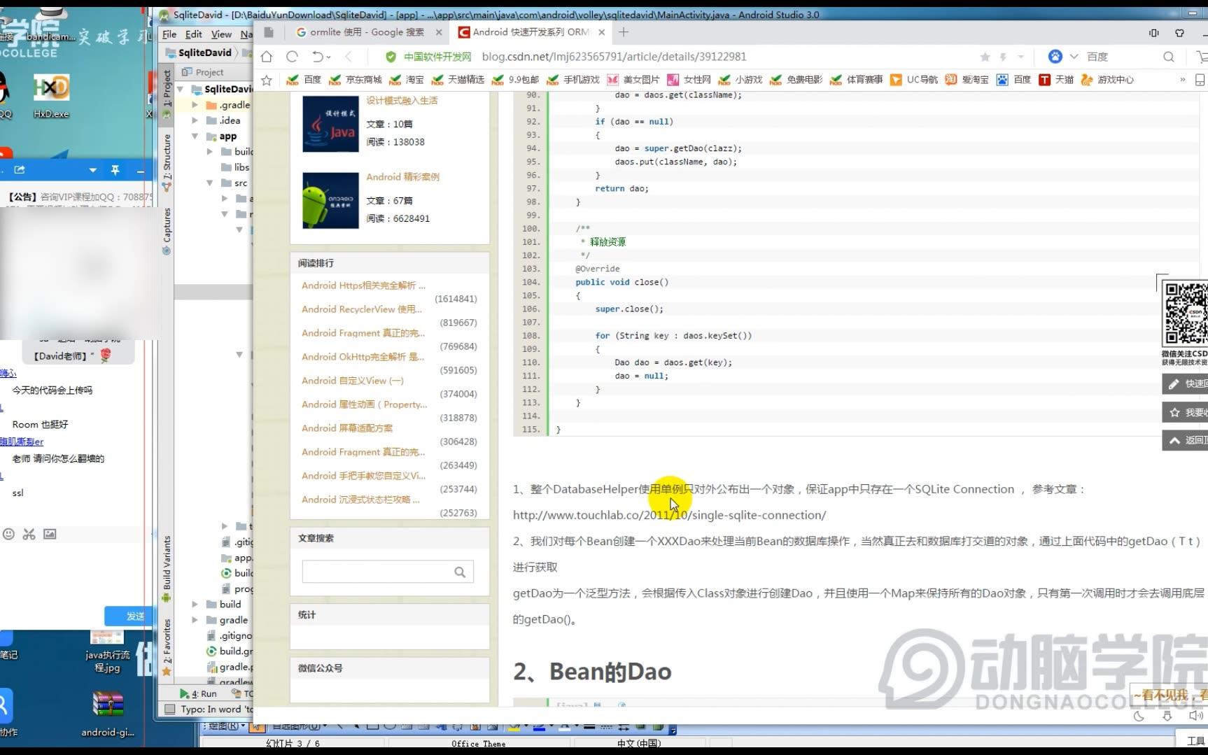This screenshot has height=755, width=1208.
Task: Open HxD.exe desktop icon
Action: [51, 96]
